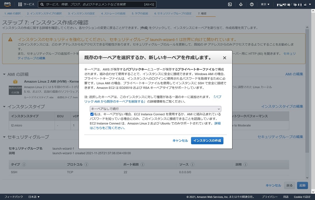Click the info icon next to プロトコル
This screenshot has width=315, height=200.
[x=86, y=164]
